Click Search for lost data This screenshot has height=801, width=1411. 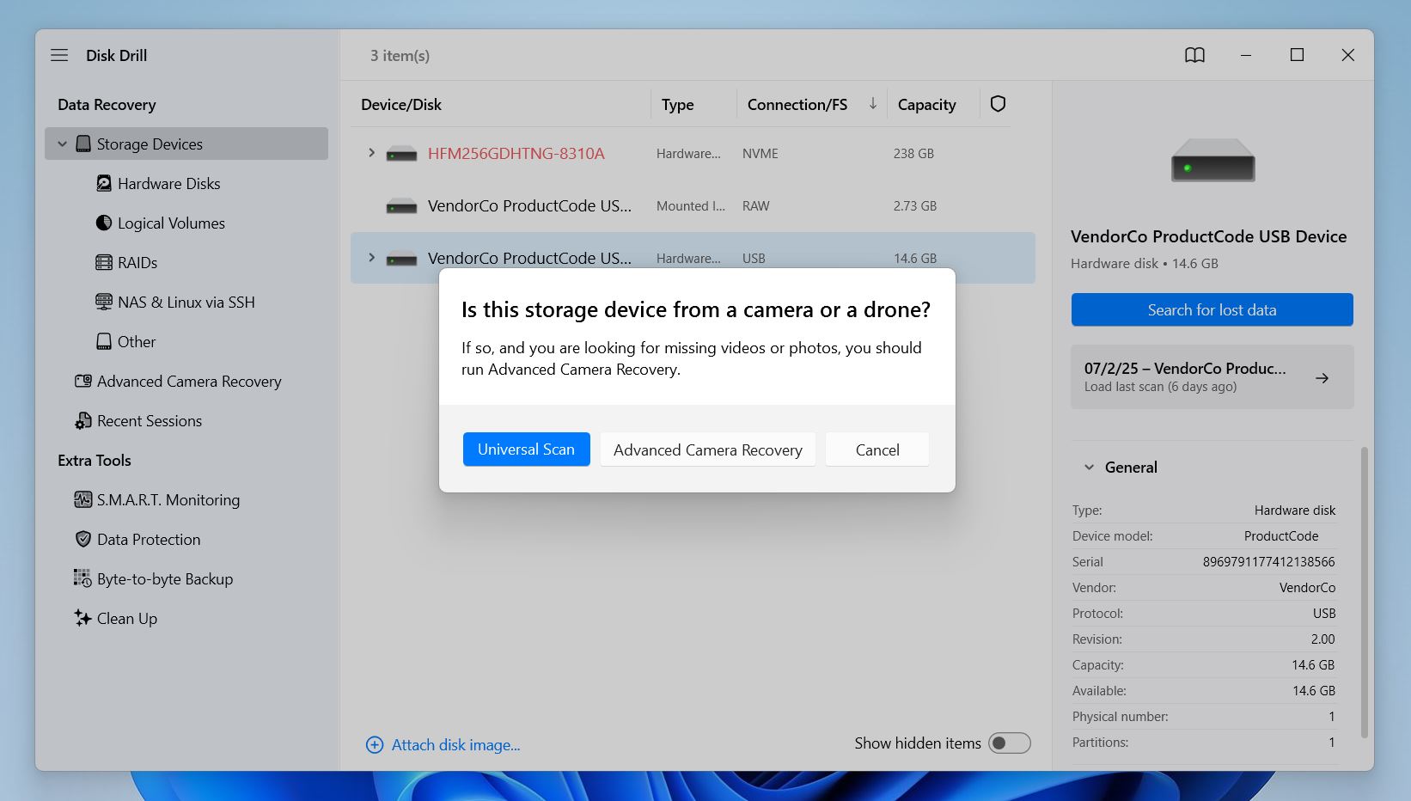(1211, 309)
